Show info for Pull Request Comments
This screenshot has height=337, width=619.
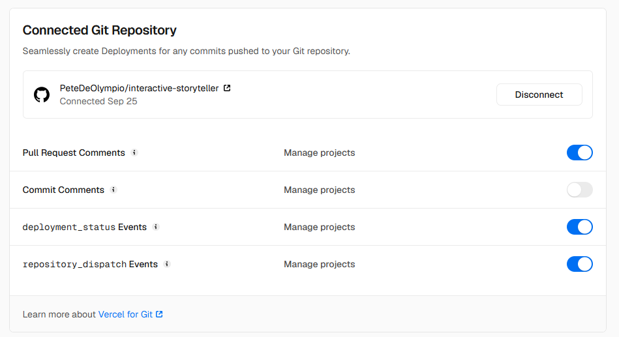[134, 153]
